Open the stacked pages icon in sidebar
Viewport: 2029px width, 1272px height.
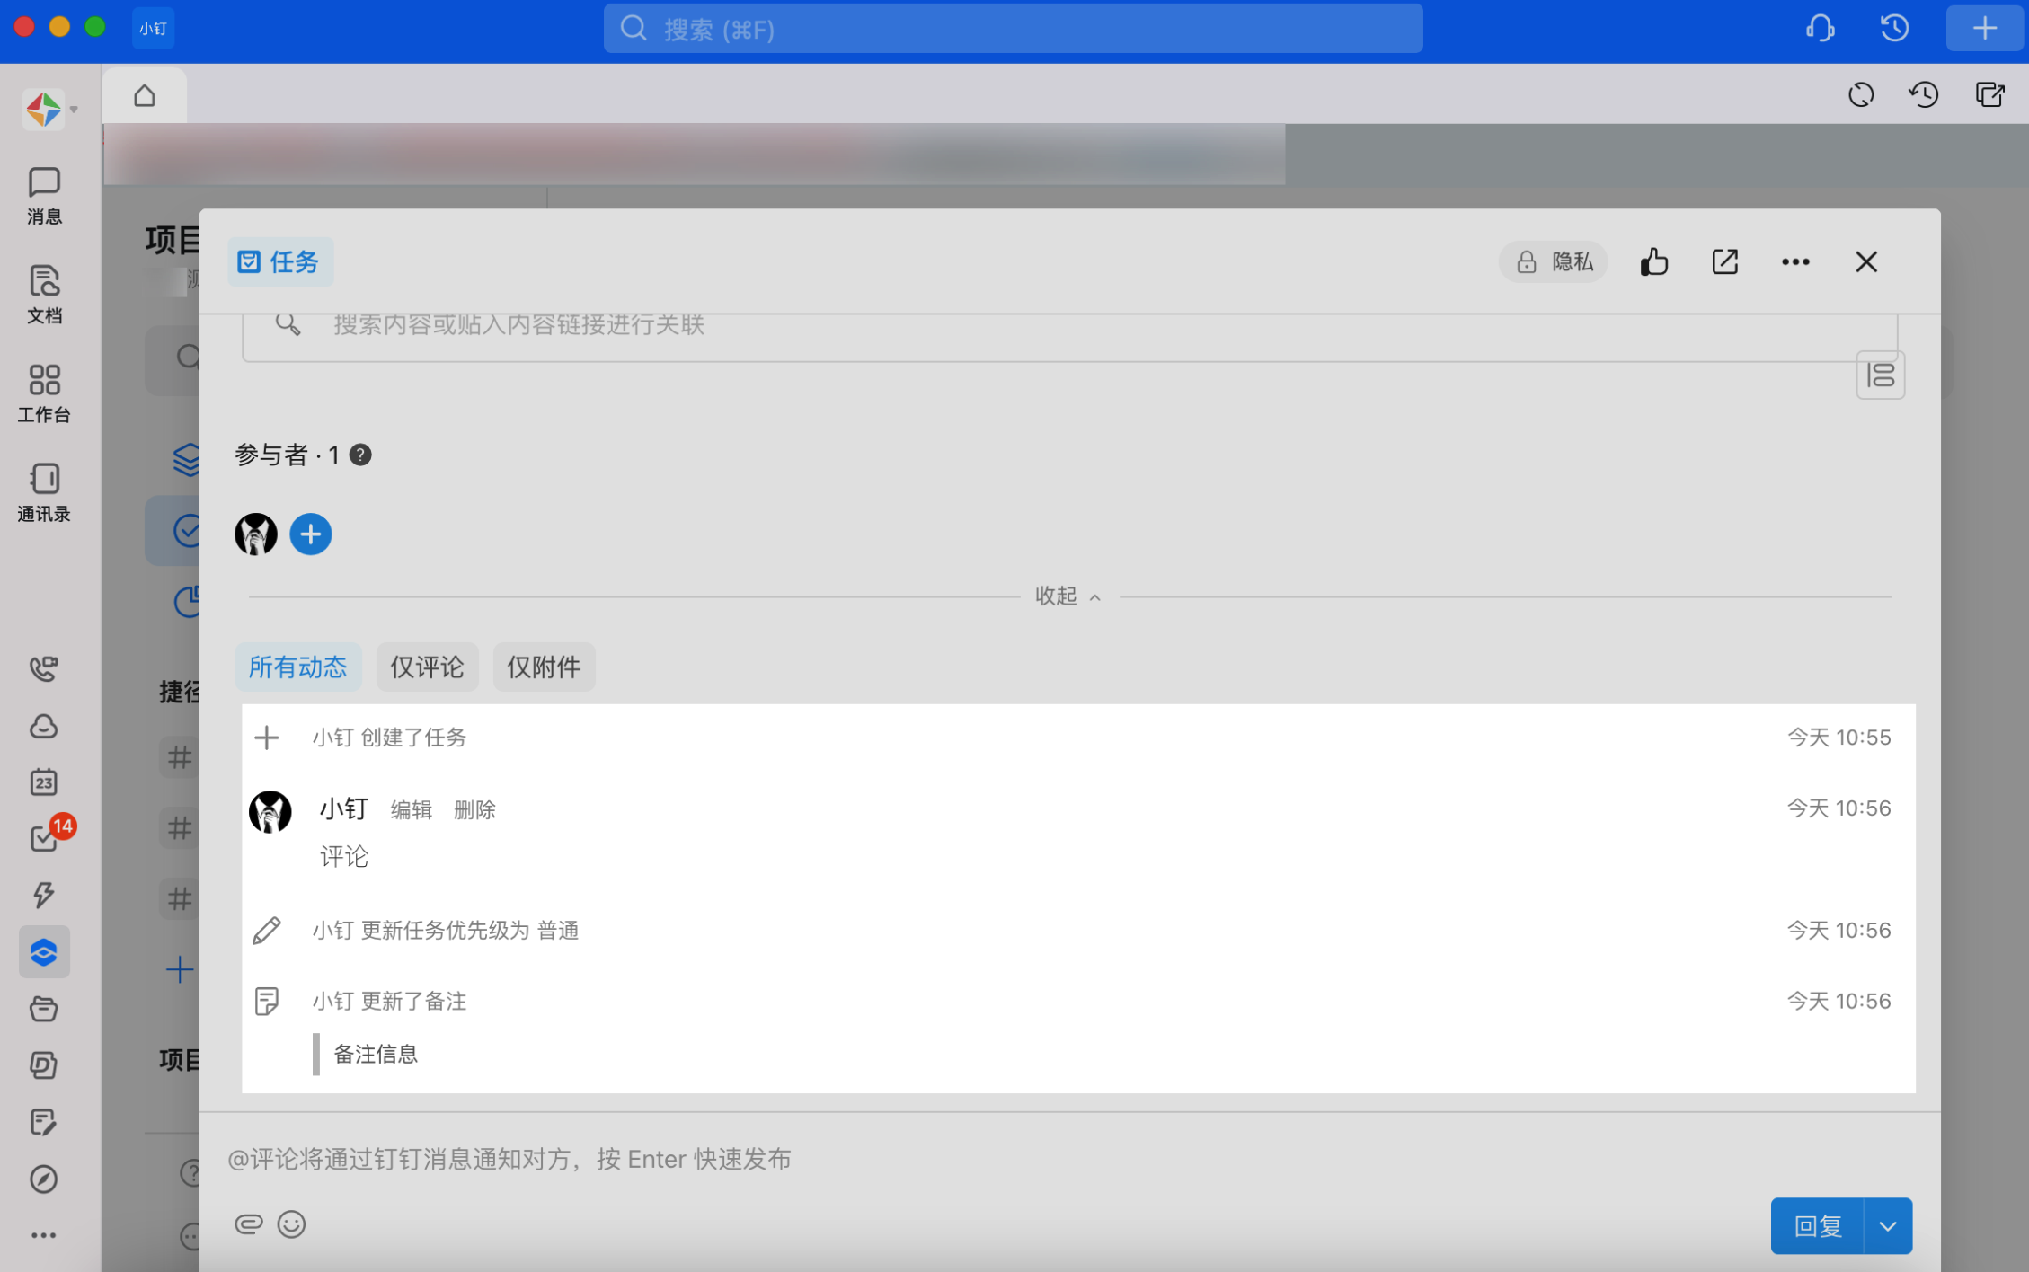pyautogui.click(x=44, y=1065)
